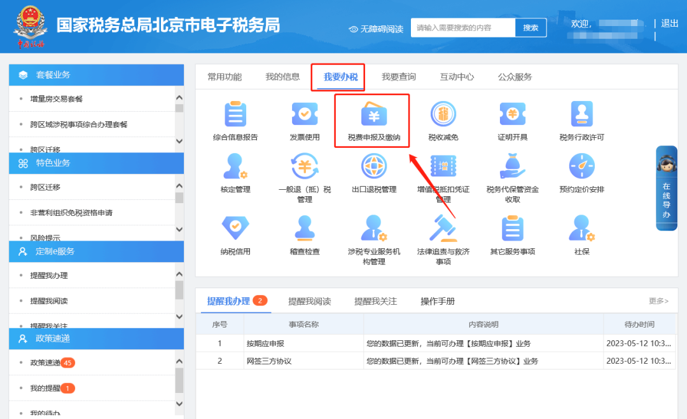
Task: Click the 搜索 button
Action: [531, 28]
